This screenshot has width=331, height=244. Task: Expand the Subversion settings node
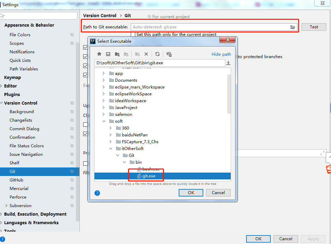[6, 206]
